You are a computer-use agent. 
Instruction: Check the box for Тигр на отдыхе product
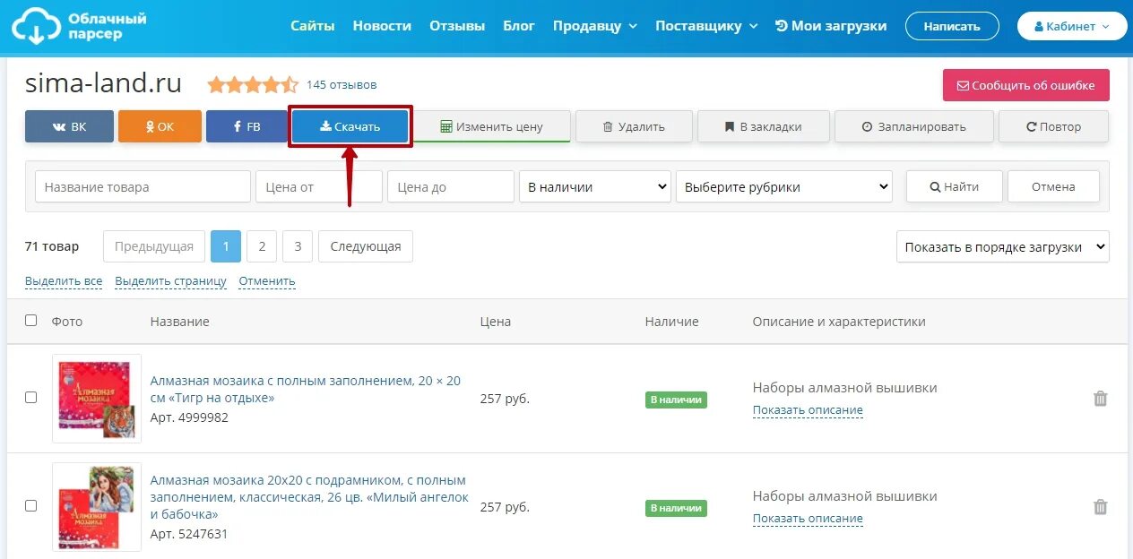point(31,397)
